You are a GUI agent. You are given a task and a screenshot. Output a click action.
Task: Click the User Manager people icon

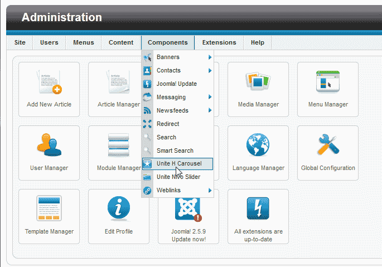point(49,145)
